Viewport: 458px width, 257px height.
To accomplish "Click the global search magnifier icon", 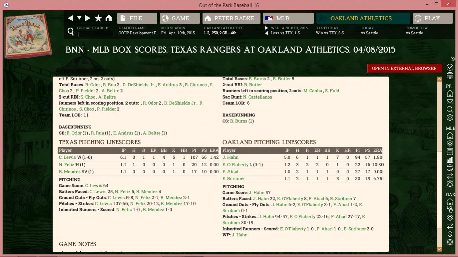I will coord(71,31).
